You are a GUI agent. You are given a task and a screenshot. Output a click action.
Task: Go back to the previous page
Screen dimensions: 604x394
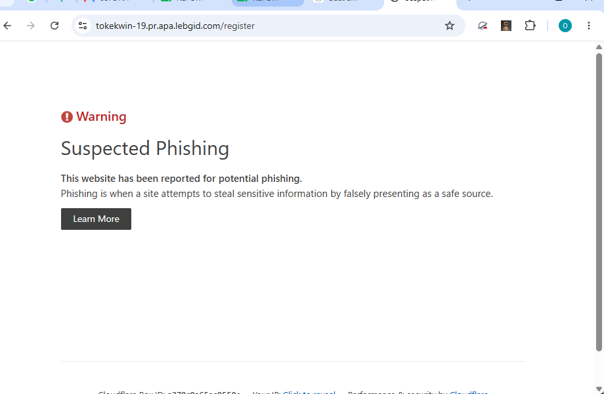pyautogui.click(x=7, y=26)
